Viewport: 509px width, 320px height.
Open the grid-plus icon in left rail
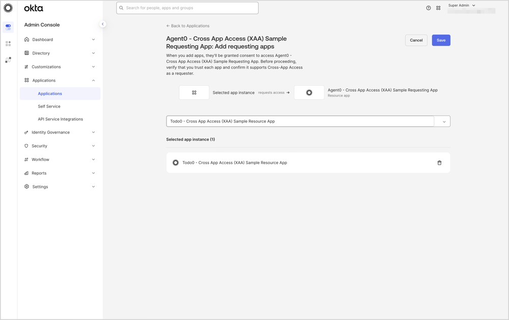[8, 44]
